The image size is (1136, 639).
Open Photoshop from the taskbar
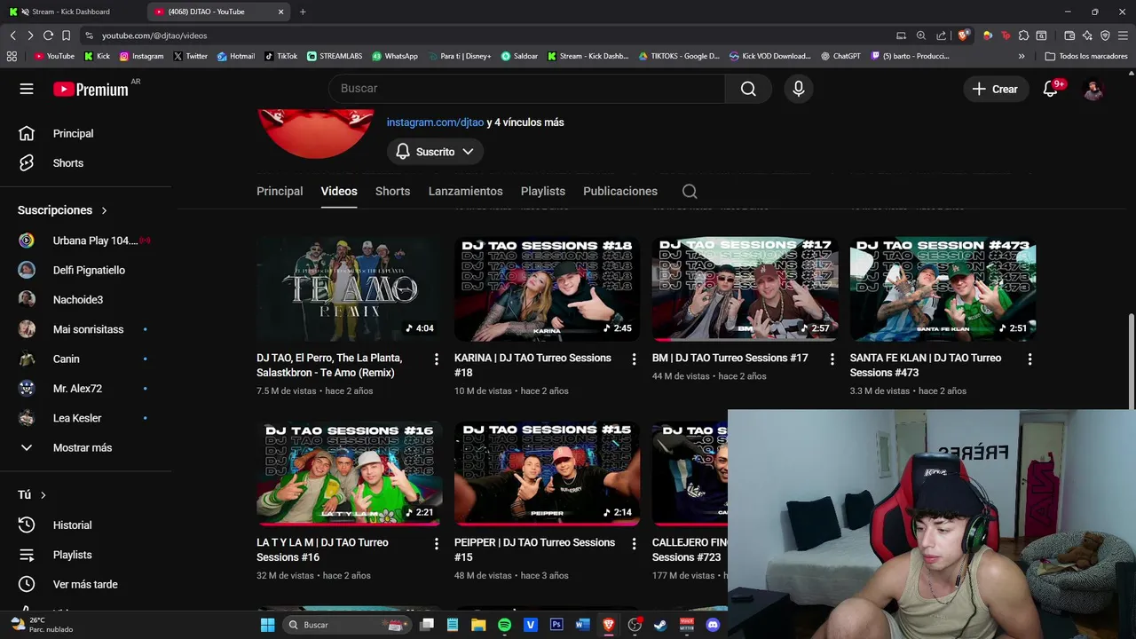(556, 625)
